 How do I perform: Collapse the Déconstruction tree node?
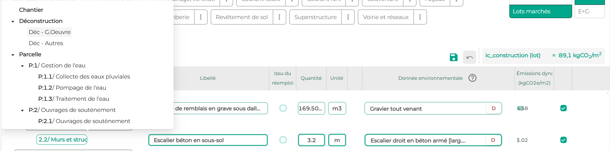click(13, 21)
